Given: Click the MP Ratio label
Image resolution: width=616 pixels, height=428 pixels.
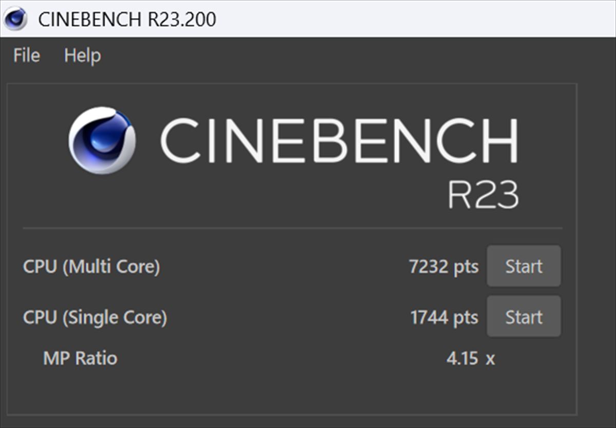Looking at the screenshot, I should tap(80, 358).
